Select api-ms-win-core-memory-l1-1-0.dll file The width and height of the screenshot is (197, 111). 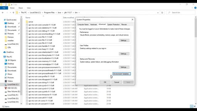pos(42,61)
